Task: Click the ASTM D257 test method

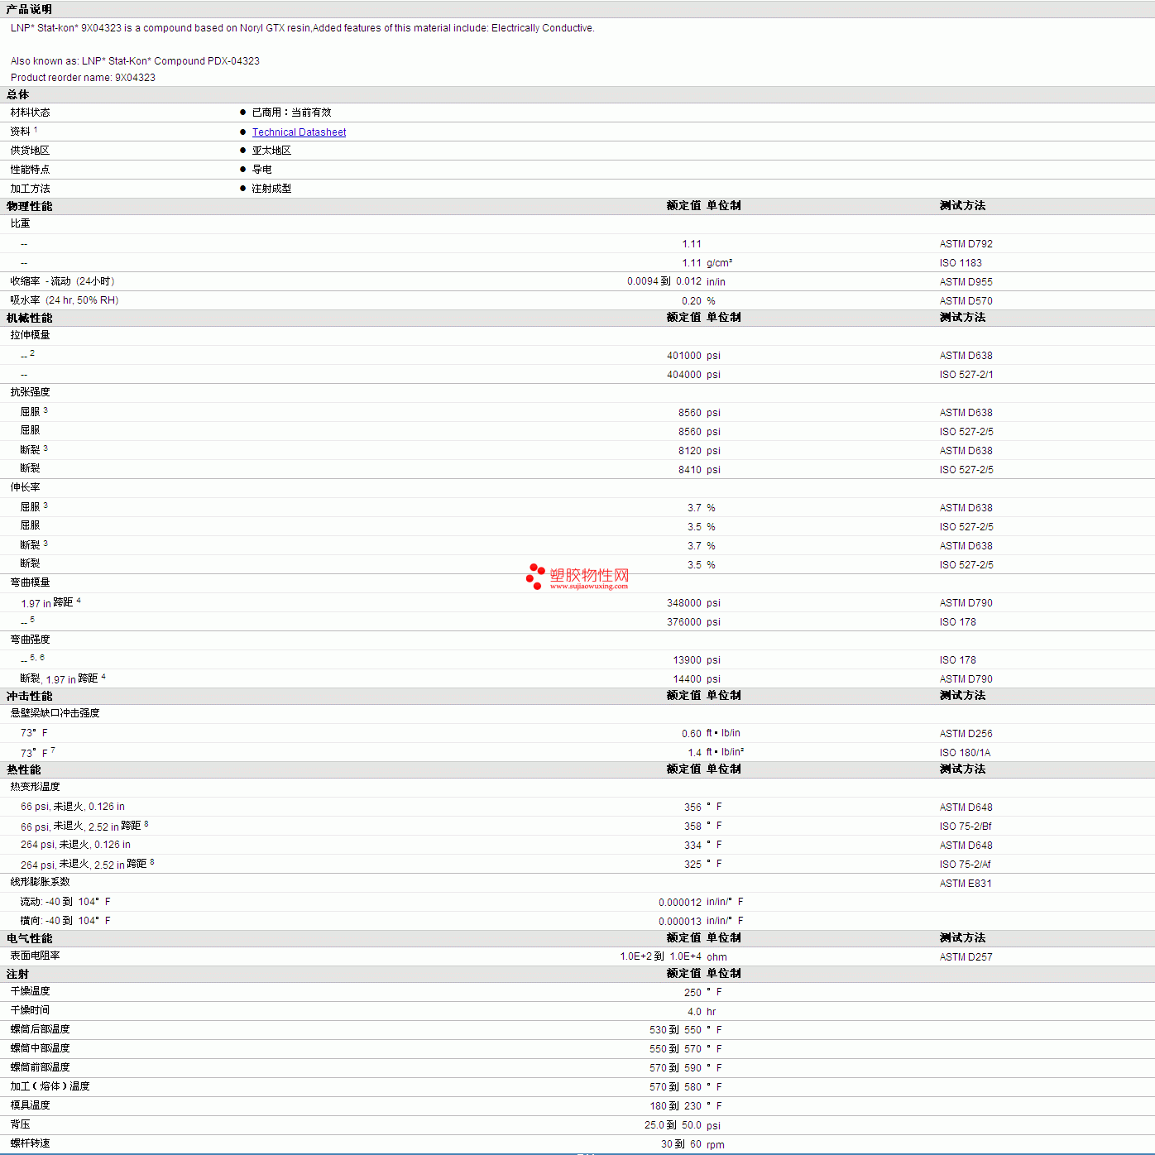Action: tap(966, 957)
